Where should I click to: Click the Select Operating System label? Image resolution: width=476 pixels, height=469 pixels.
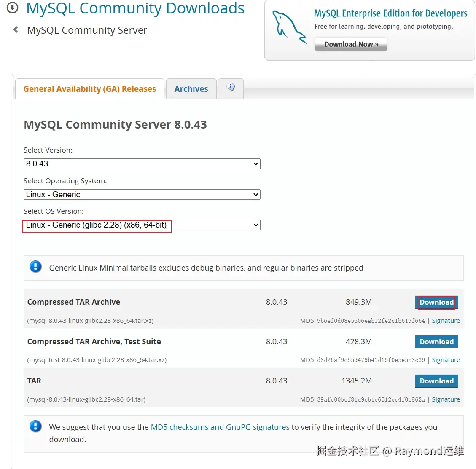65,181
